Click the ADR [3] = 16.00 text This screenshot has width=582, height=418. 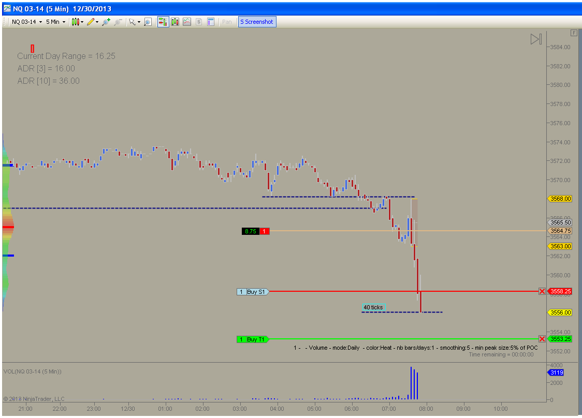46,69
